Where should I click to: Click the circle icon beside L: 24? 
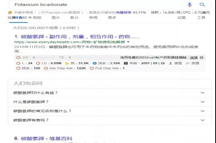click(x=18, y=63)
